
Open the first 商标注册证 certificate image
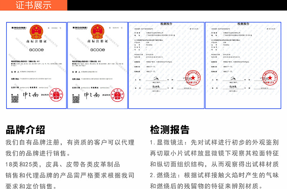tap(36, 65)
